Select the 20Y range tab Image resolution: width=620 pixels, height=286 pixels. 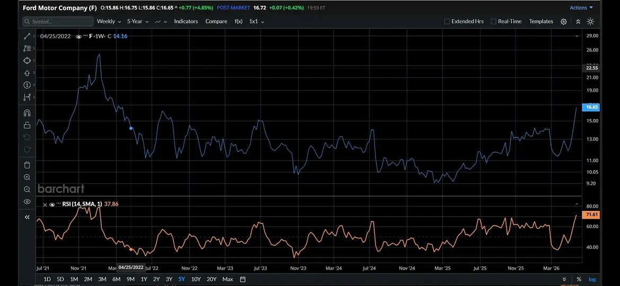(212, 279)
